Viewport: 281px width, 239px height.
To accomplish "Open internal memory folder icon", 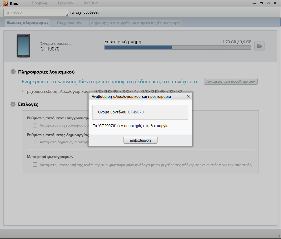I will point(259,46).
